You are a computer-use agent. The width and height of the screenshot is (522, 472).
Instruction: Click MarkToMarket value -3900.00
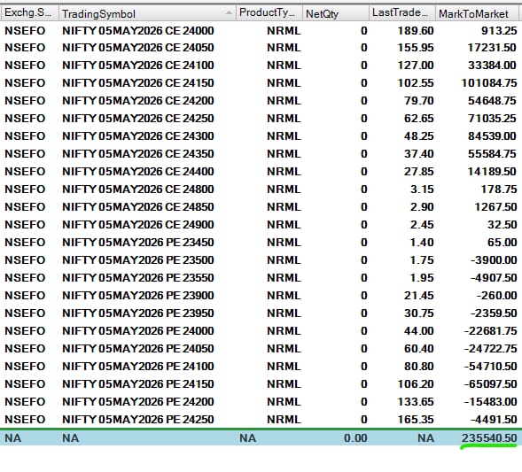494,259
